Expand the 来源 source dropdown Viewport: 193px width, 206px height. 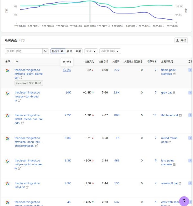pos(91,51)
